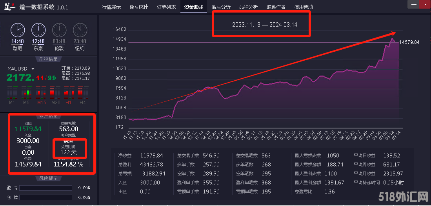Click the London (伦敦) clock icon

pos(59,30)
